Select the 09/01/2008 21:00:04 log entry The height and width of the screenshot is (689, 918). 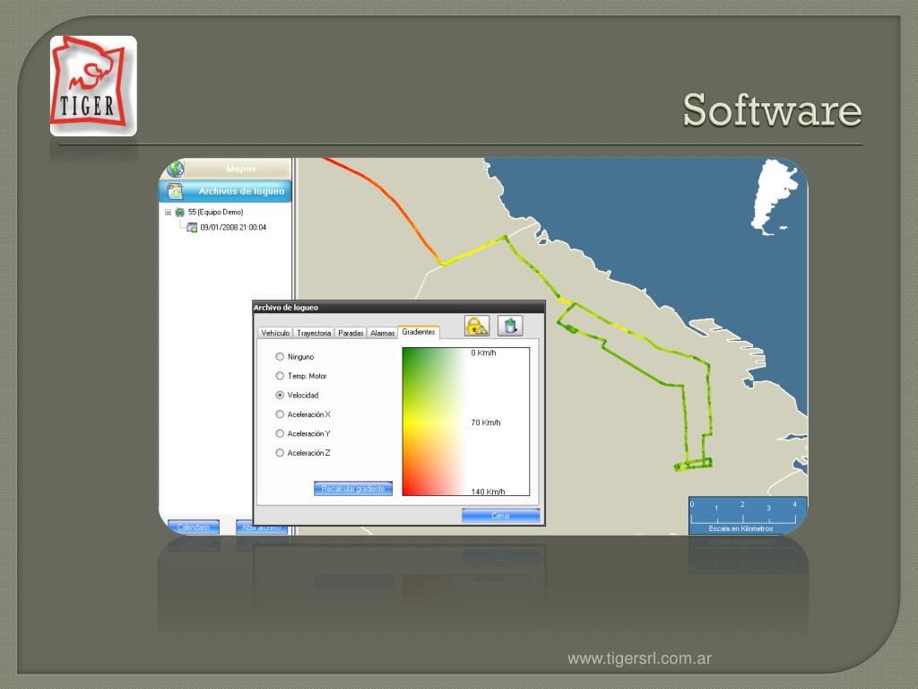tap(233, 227)
